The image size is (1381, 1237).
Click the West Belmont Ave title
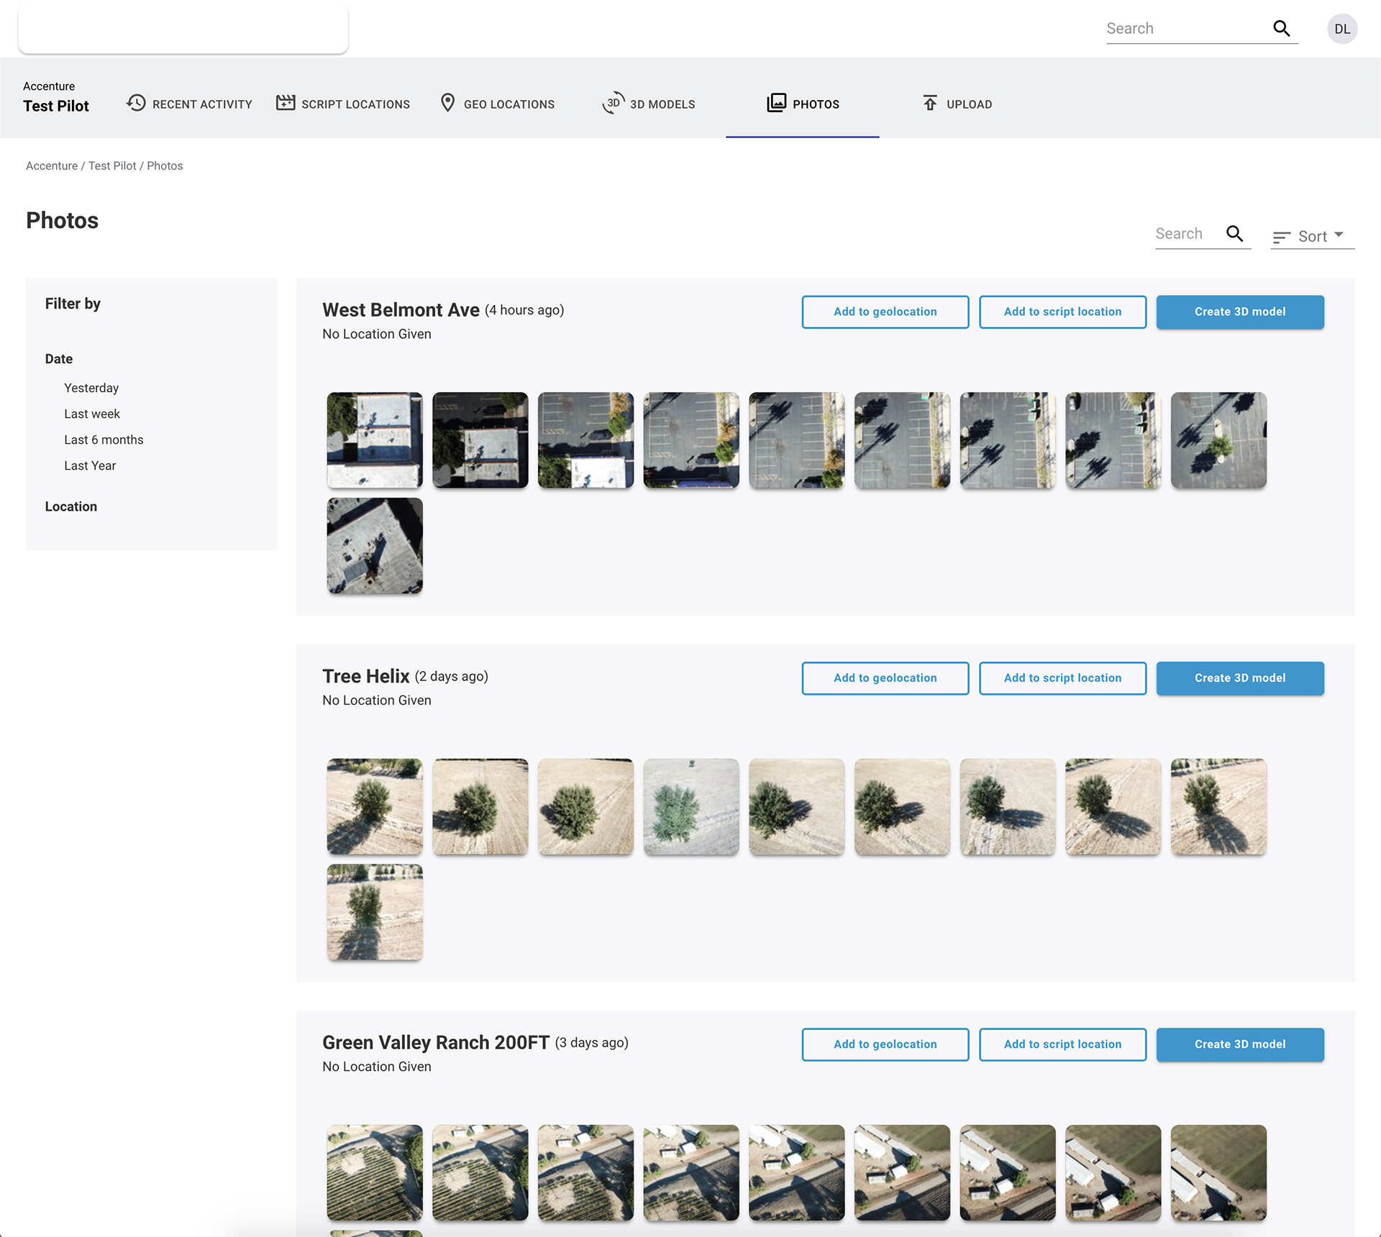(x=401, y=309)
